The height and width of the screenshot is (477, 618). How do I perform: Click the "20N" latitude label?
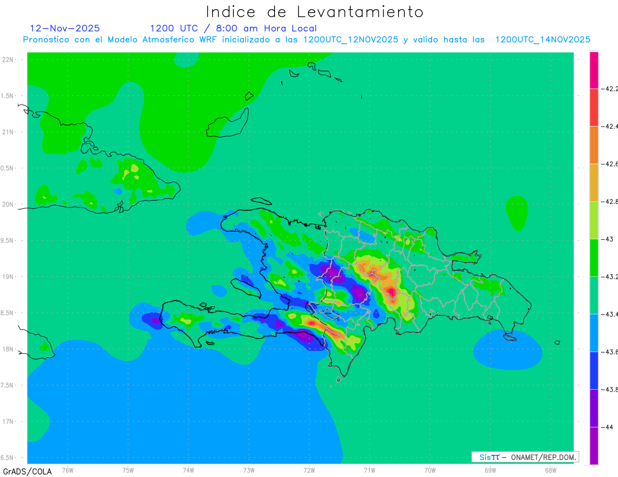tap(9, 204)
